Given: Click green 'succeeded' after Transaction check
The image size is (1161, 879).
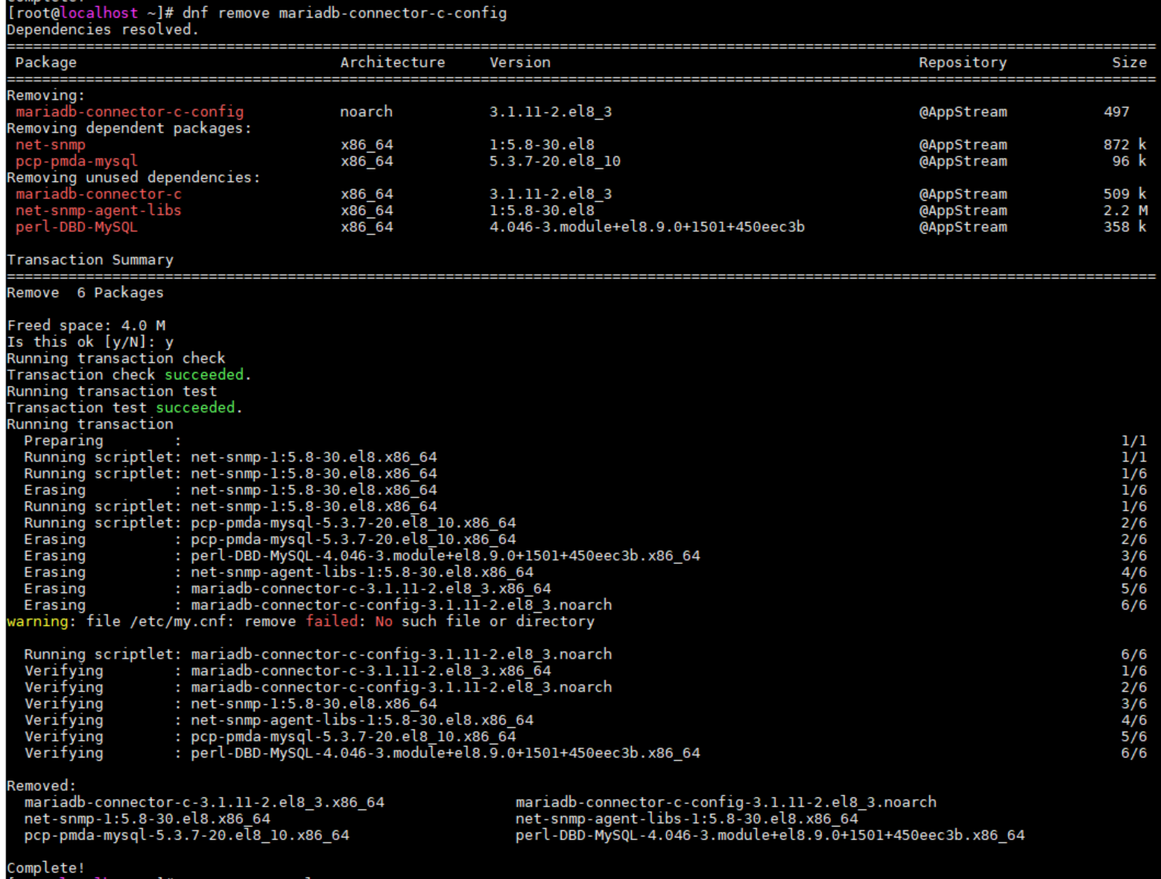Looking at the screenshot, I should (204, 375).
